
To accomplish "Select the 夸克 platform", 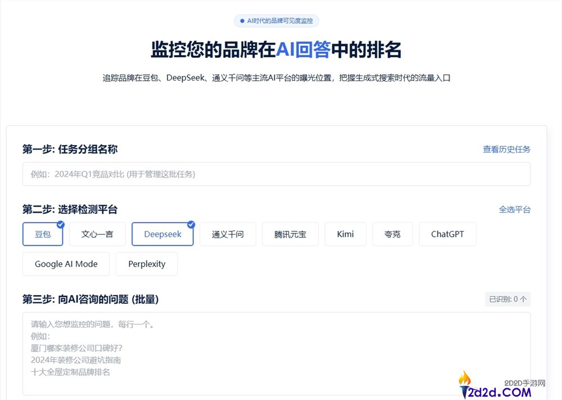I will 392,234.
